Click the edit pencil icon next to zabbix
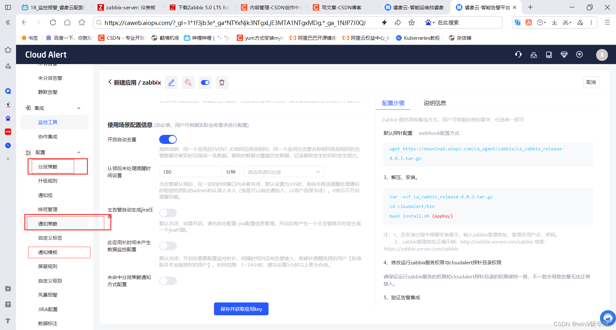This screenshot has width=616, height=330. coord(172,83)
